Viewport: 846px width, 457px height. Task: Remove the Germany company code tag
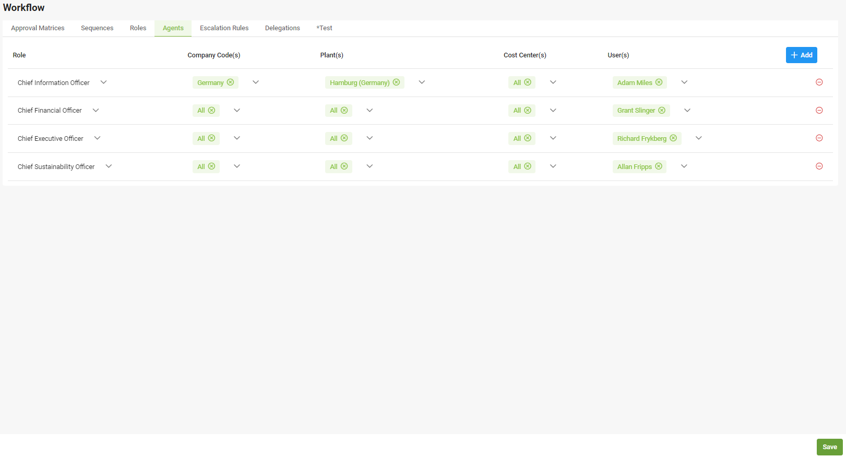(230, 82)
